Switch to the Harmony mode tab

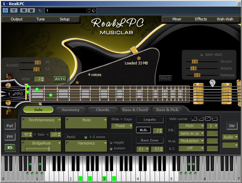click(70, 110)
